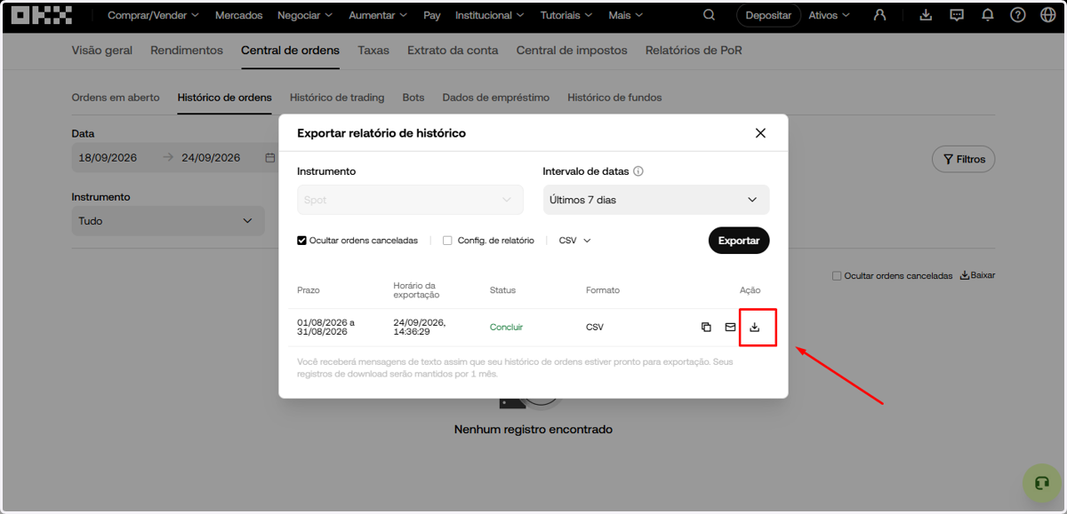Viewport: 1067px width, 514px height.
Task: Expand the Negociar menu
Action: pyautogui.click(x=305, y=15)
